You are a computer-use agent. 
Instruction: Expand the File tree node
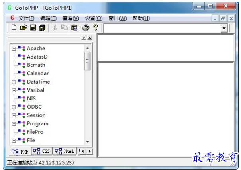click(x=14, y=141)
